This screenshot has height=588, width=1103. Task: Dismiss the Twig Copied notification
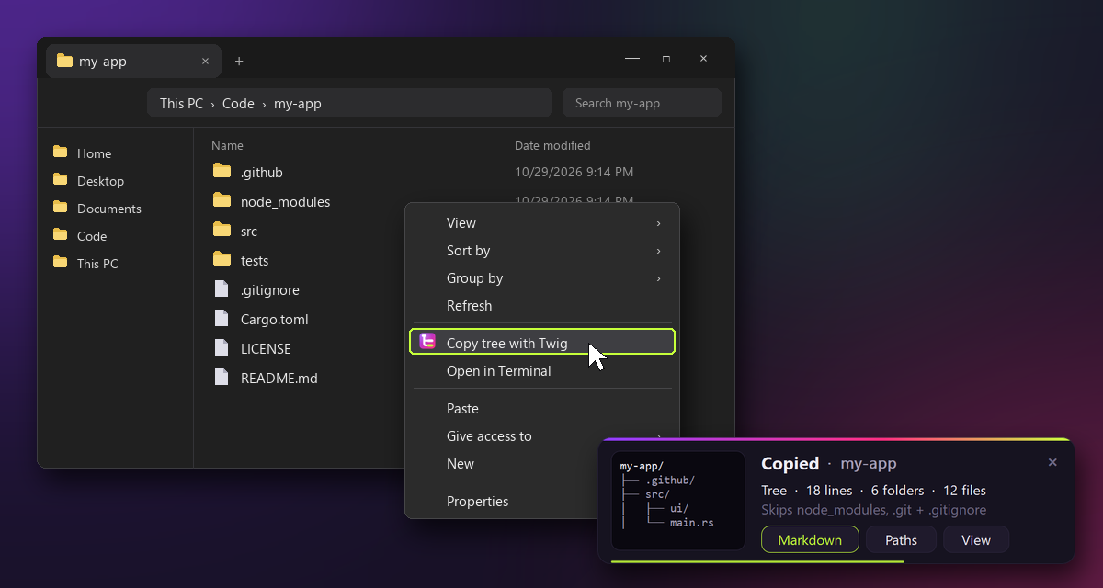pos(1052,462)
